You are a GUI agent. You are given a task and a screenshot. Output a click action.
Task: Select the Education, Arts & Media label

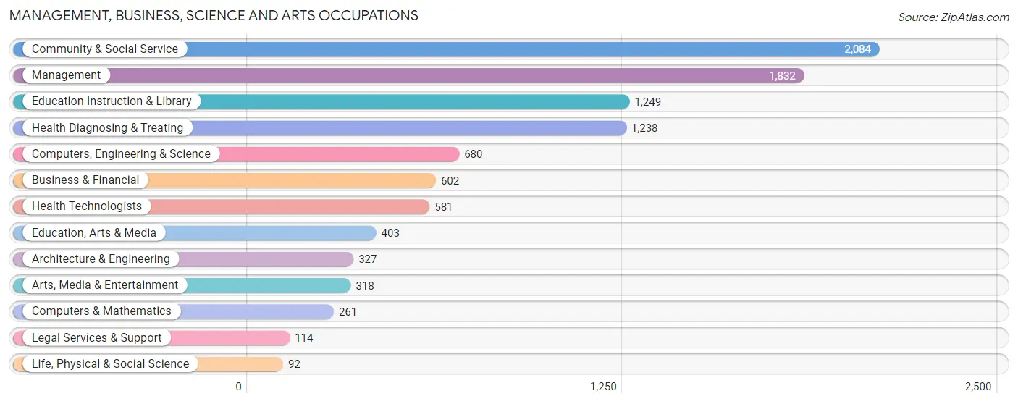tap(94, 233)
